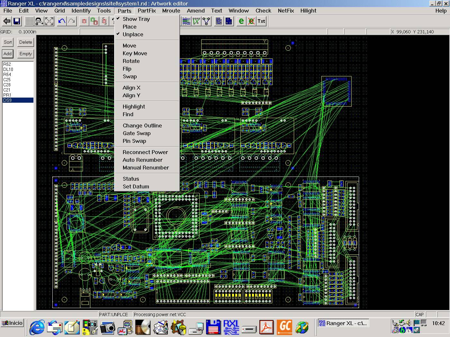Select Swap from Parts menu

[x=147, y=76]
